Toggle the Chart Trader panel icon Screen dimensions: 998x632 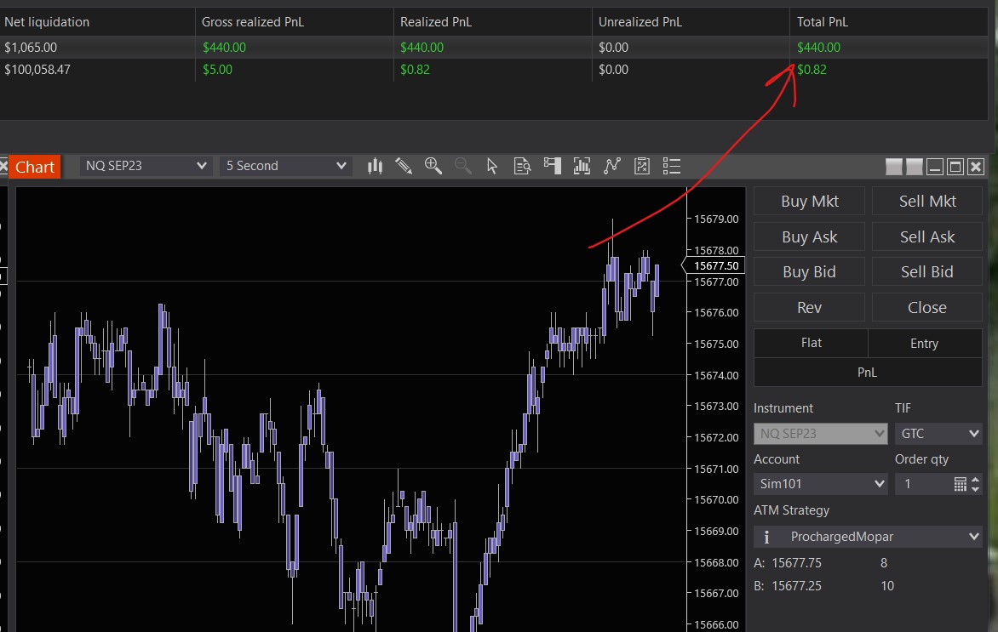point(552,166)
